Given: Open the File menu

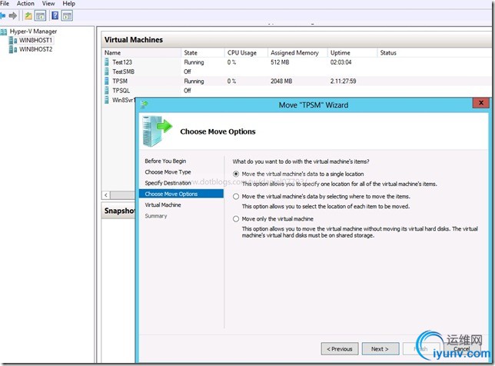Looking at the screenshot, I should (5, 4).
